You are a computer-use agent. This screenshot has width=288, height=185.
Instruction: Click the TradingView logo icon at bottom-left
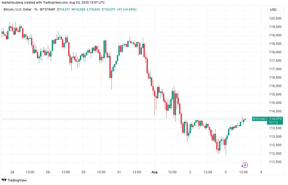coord(4,180)
